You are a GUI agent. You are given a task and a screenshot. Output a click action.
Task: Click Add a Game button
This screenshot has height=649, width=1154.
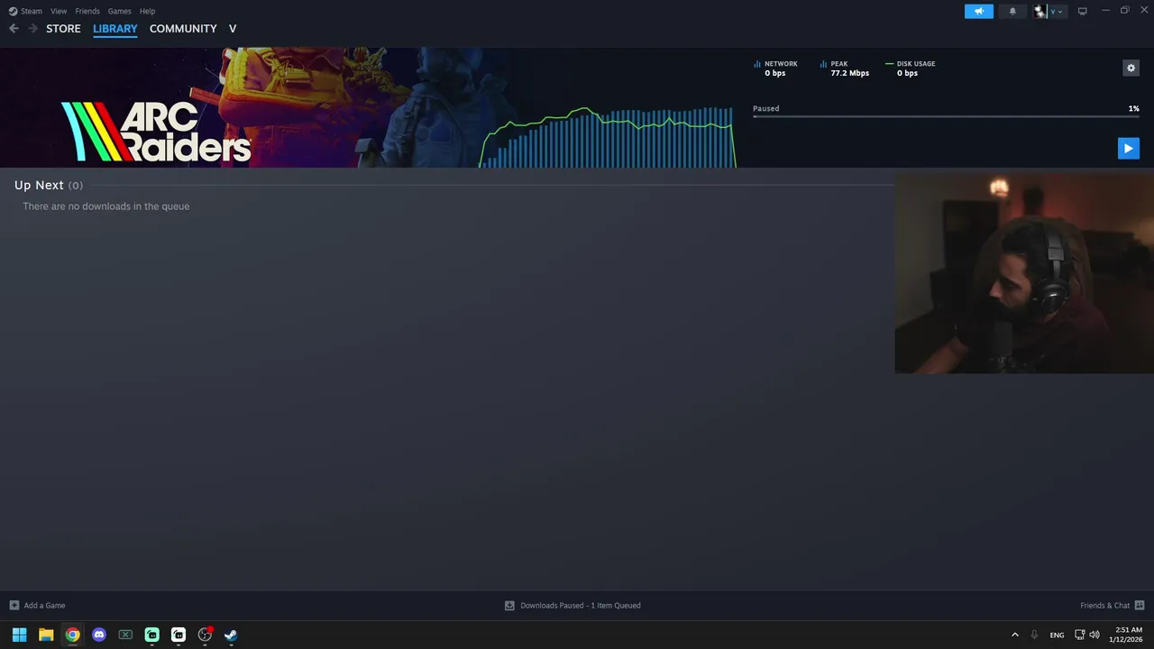[x=37, y=606]
